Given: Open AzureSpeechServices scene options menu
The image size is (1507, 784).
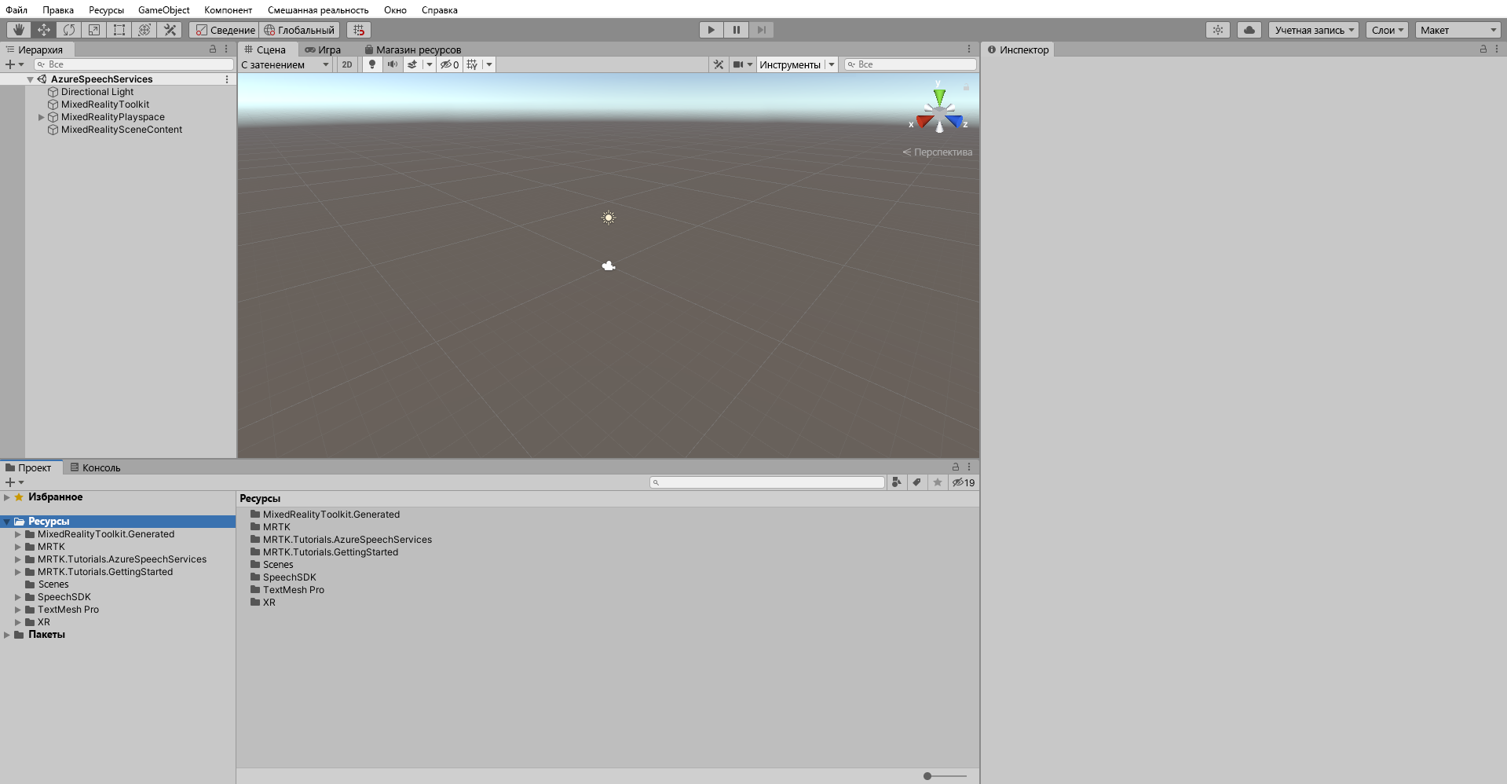Looking at the screenshot, I should click(227, 79).
